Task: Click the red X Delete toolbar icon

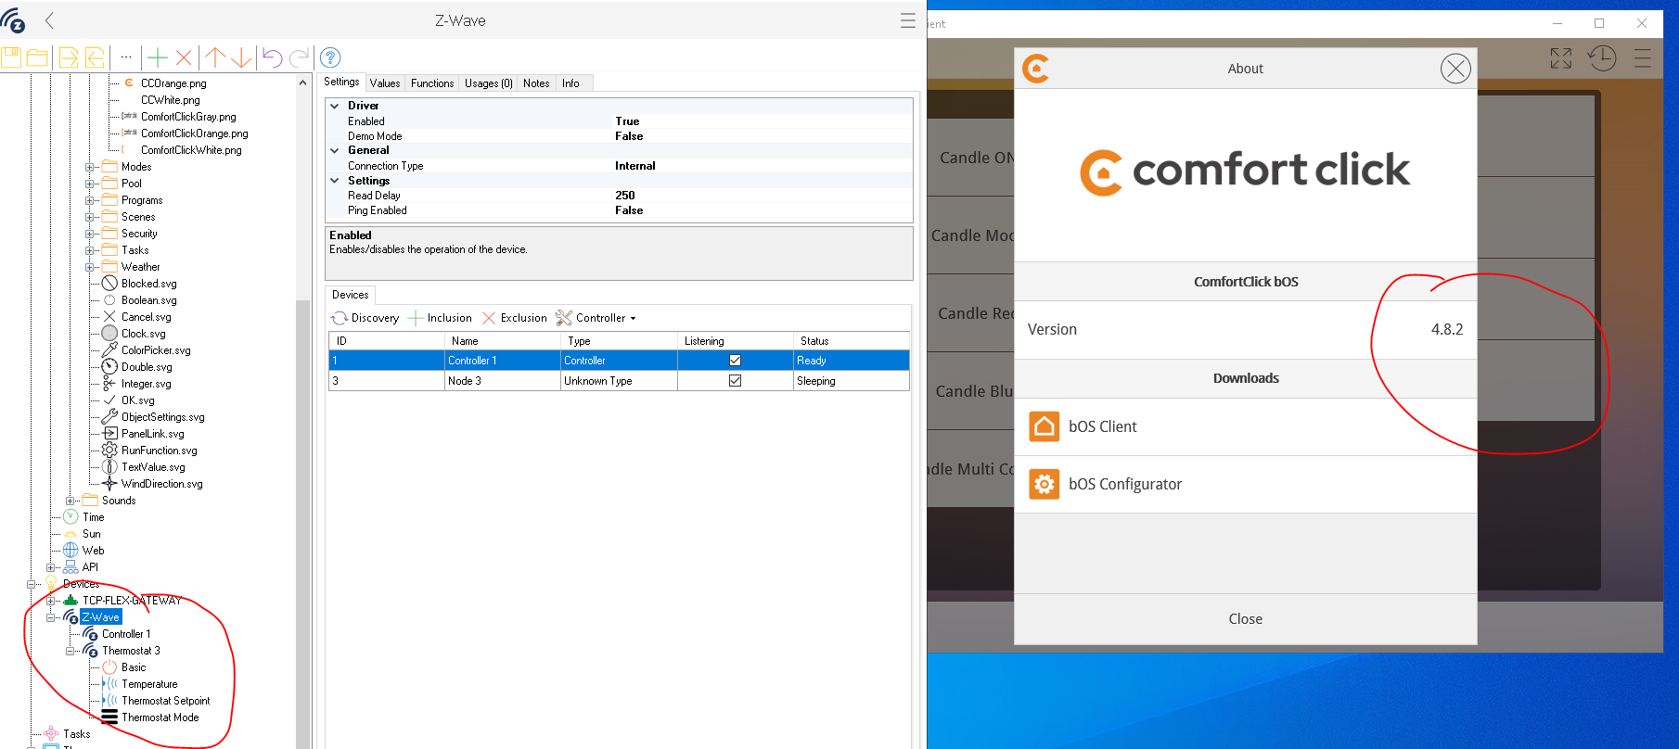Action: [184, 57]
